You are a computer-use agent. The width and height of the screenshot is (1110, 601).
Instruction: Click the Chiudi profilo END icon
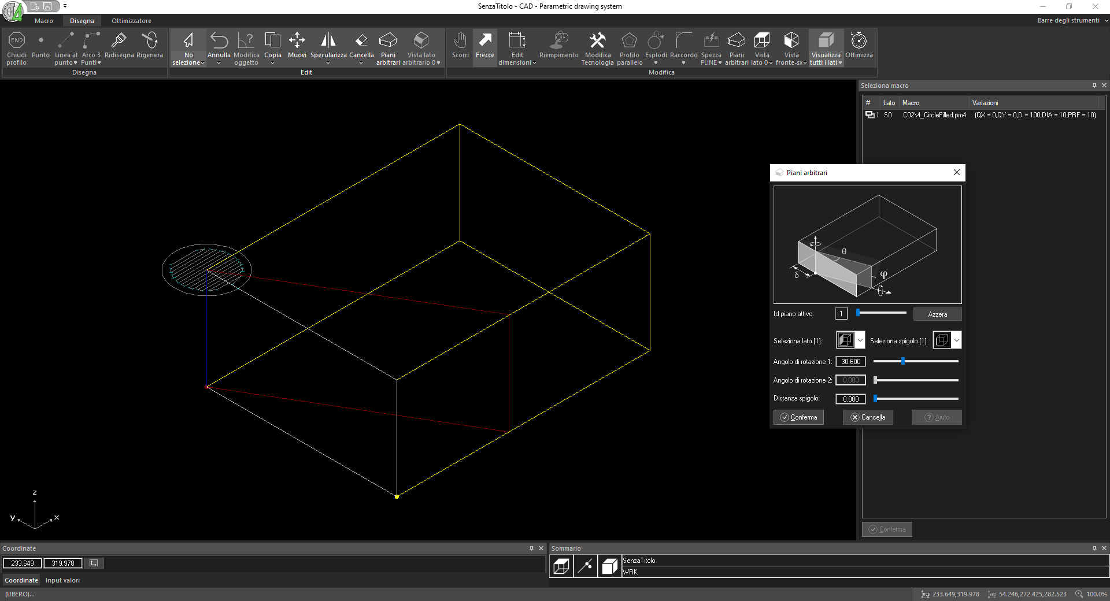[x=17, y=40]
